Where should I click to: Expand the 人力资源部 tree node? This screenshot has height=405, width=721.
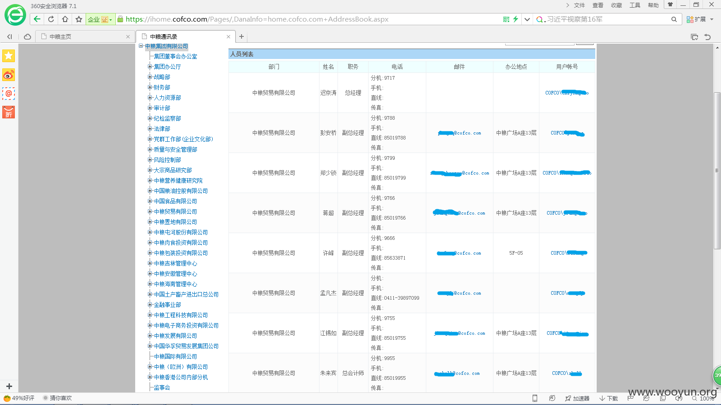pos(150,98)
